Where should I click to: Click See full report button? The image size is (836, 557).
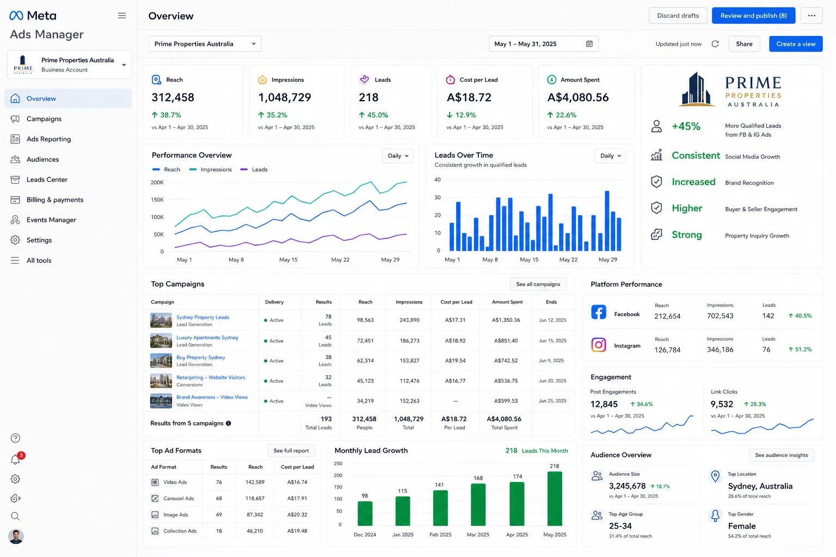(x=291, y=451)
